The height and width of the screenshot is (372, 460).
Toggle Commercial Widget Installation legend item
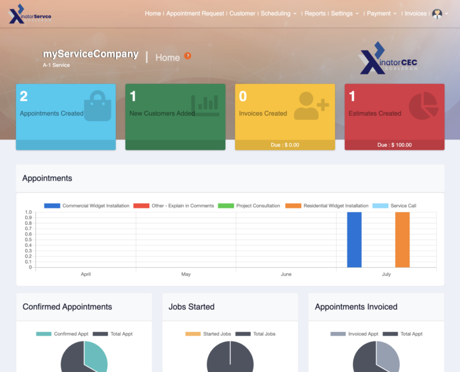(87, 205)
